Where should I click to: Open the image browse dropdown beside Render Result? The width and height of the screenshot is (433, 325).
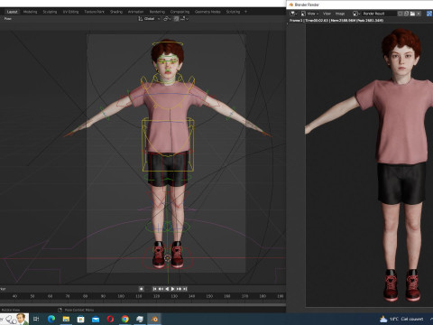[x=356, y=14]
